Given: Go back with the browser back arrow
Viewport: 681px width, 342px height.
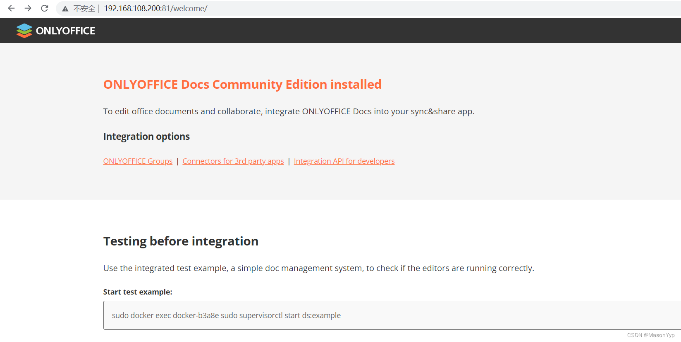Looking at the screenshot, I should click(12, 8).
